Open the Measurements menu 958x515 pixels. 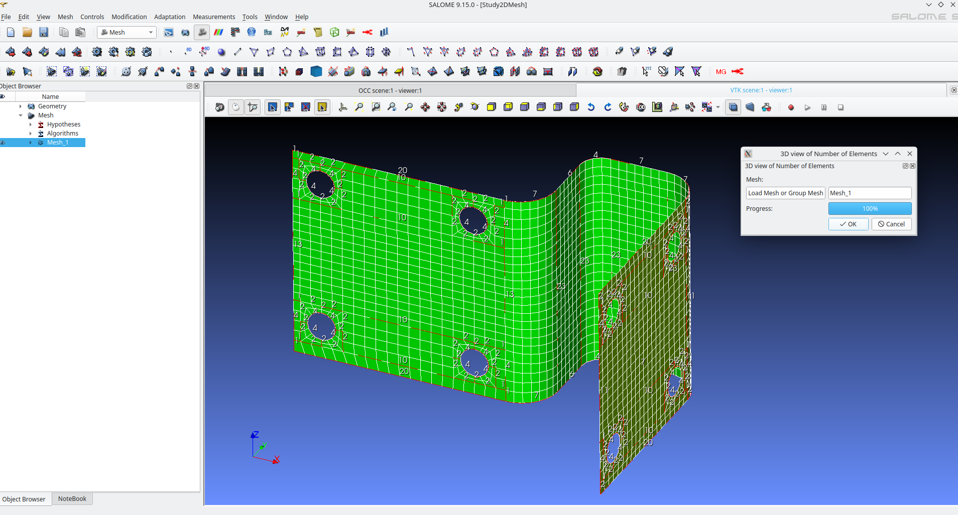pos(214,17)
